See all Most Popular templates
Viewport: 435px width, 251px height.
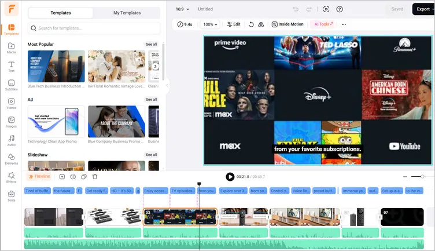(x=151, y=44)
